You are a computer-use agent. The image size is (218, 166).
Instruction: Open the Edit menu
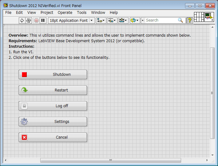point(19,13)
